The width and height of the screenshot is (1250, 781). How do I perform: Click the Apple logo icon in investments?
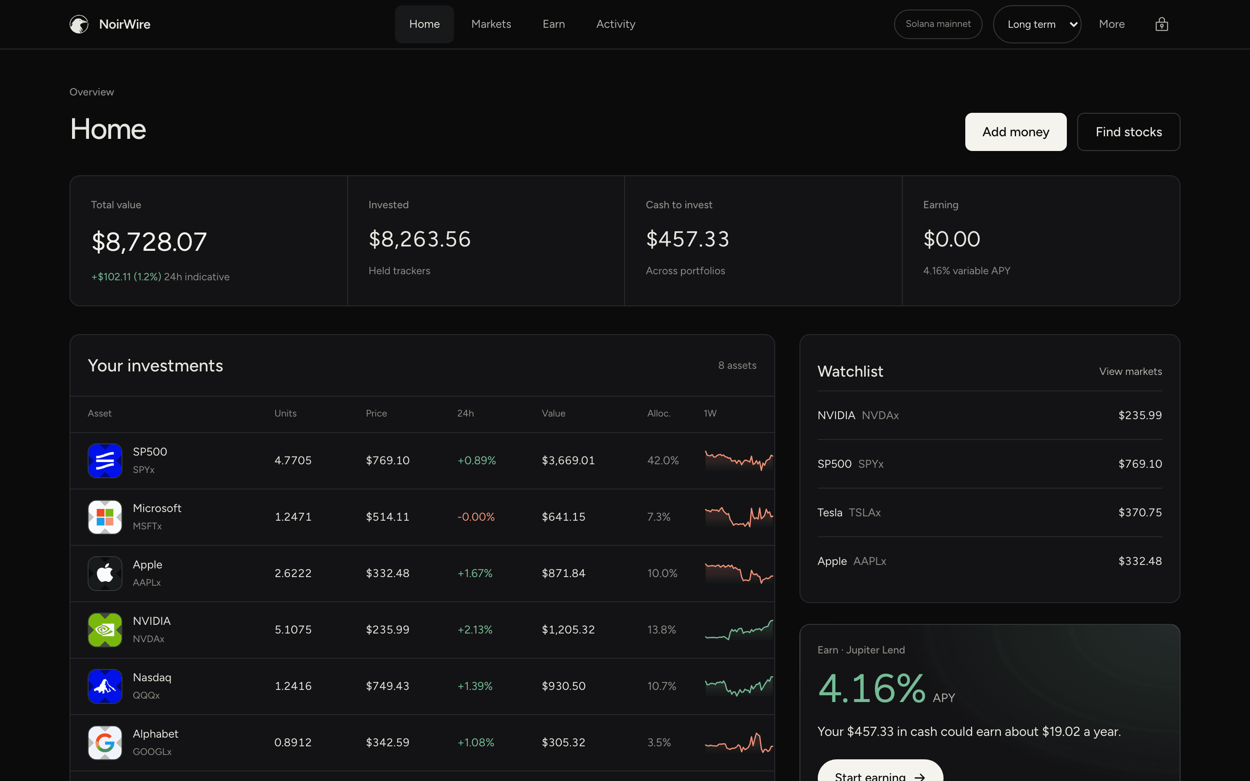[x=105, y=573]
